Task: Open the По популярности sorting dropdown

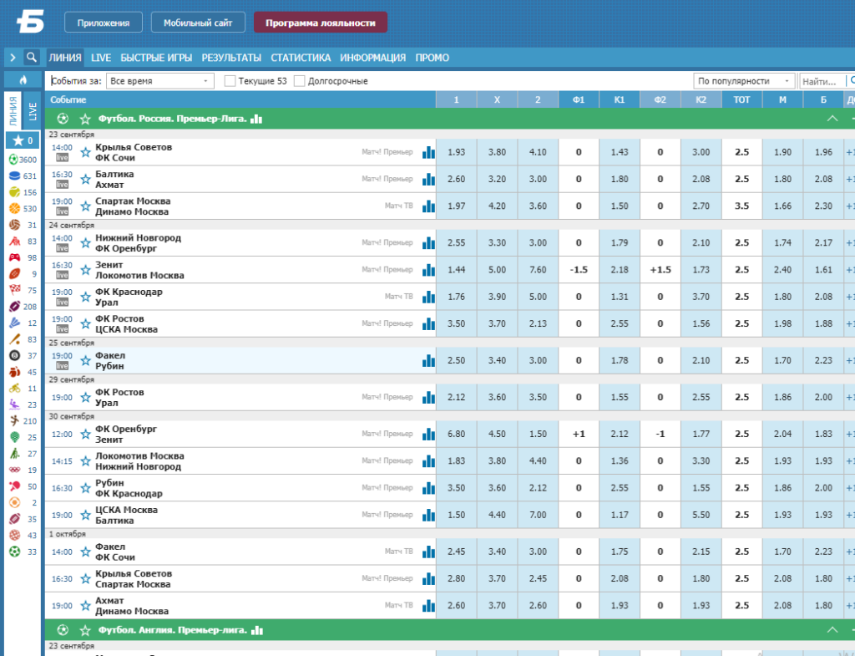Action: (x=744, y=81)
